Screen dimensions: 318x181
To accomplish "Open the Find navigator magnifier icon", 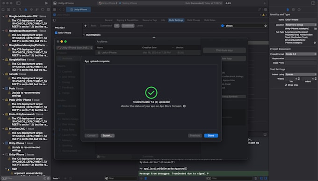I will click(x=20, y=9).
